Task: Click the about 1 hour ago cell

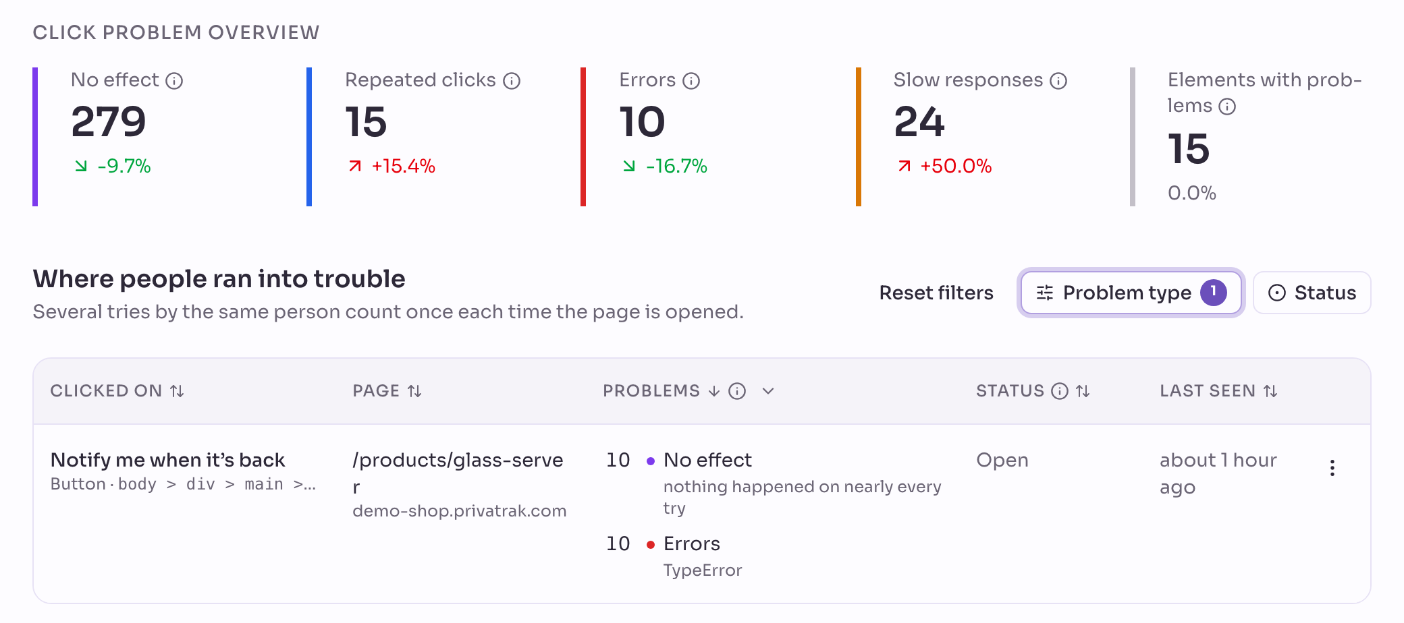Action: (x=1218, y=473)
